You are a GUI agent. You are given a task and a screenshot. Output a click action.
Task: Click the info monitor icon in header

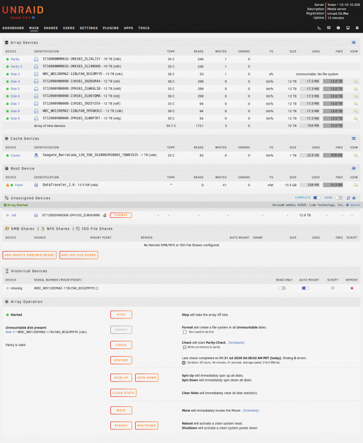tap(348, 28)
